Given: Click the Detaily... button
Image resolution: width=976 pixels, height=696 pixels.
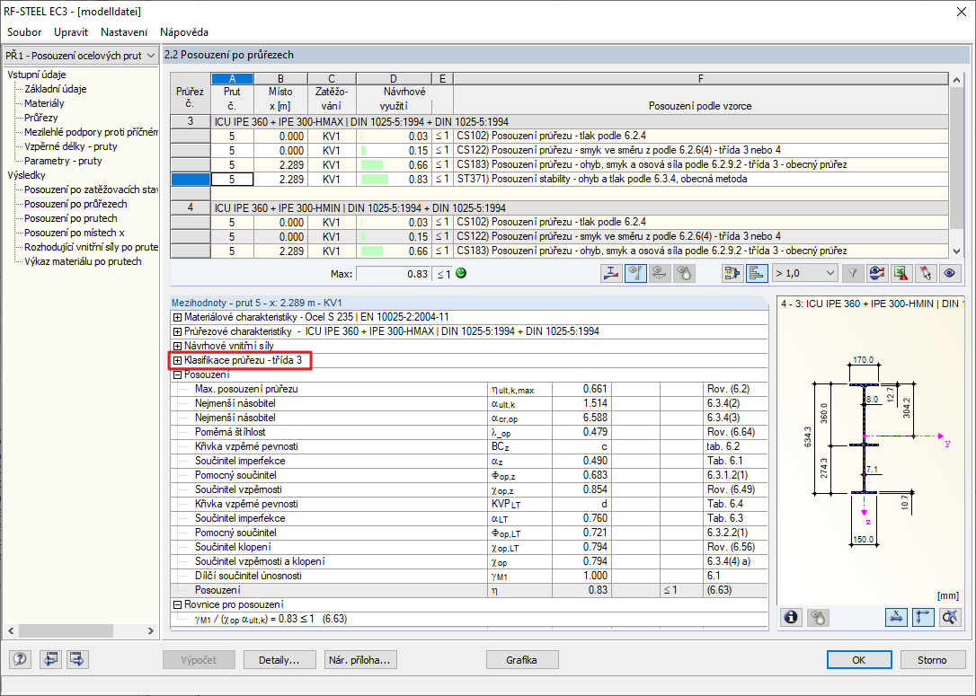Looking at the screenshot, I should tap(279, 659).
